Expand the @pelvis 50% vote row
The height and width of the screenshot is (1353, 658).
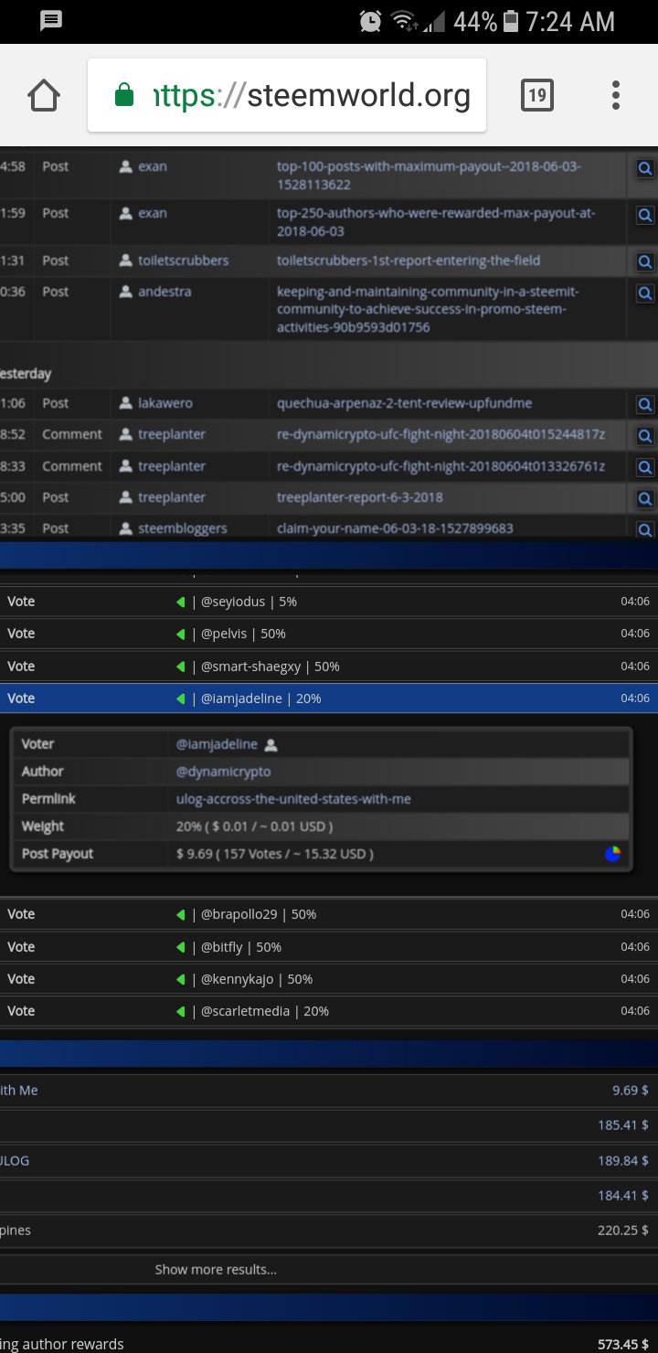pos(329,634)
